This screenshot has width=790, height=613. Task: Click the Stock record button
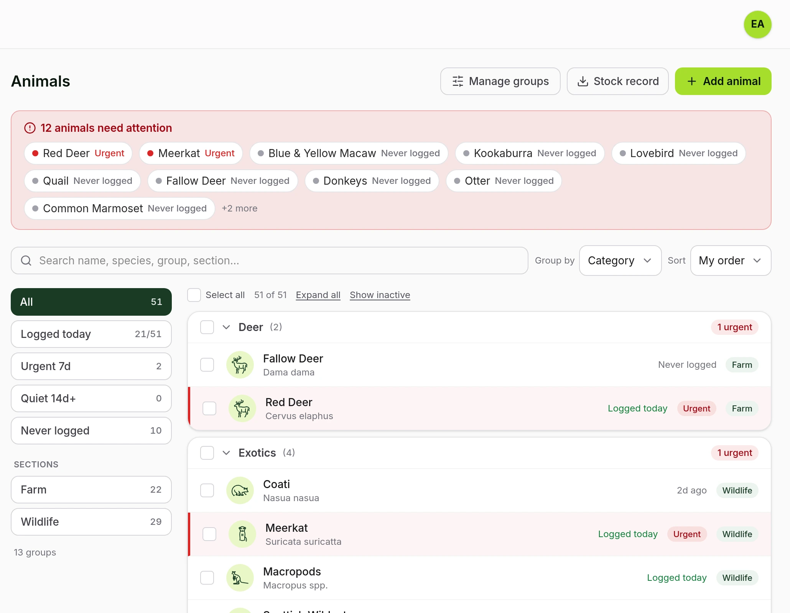(x=617, y=81)
